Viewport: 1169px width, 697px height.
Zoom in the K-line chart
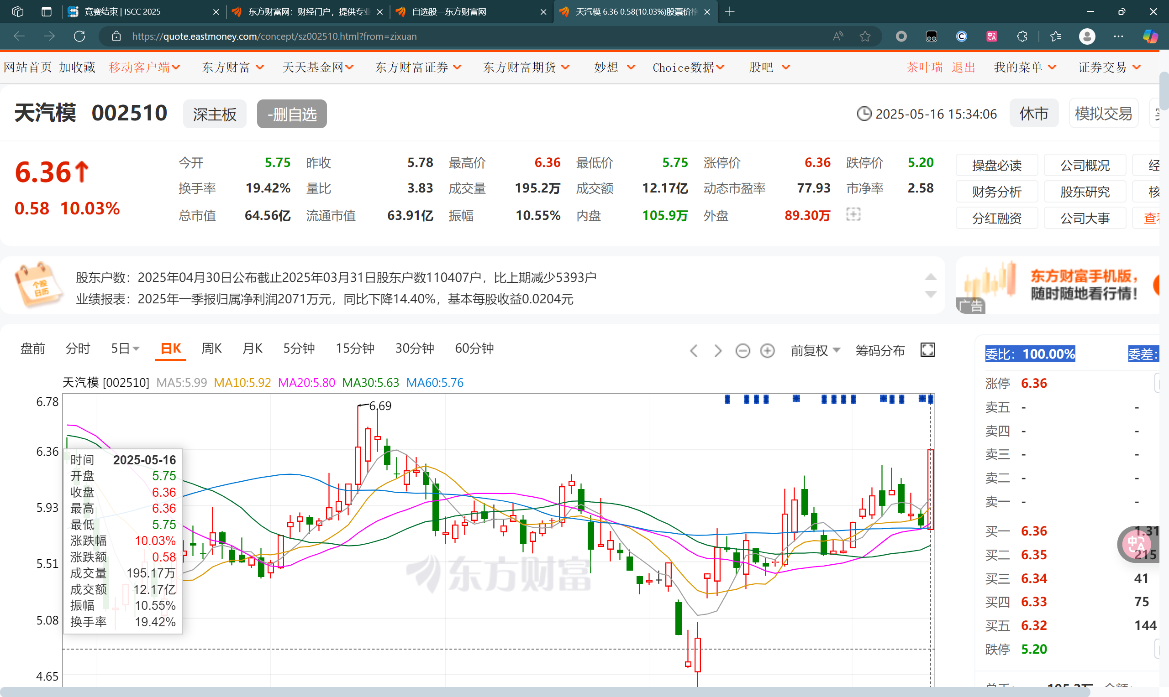coord(767,350)
